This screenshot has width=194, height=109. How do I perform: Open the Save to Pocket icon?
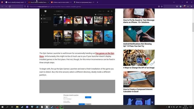(x=177, y=7)
